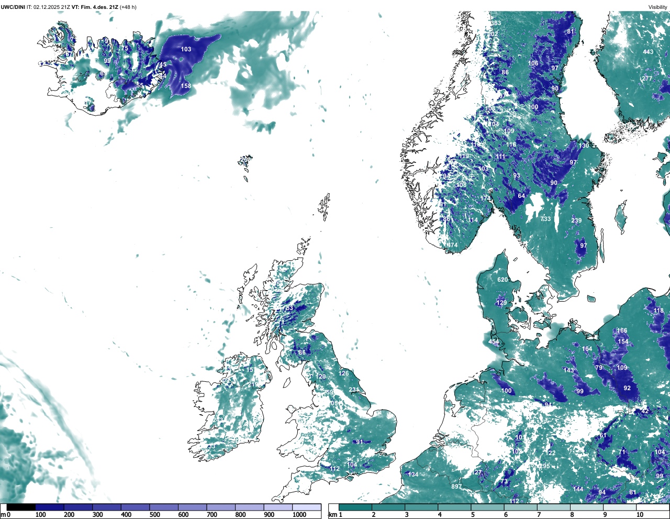Image resolution: width=670 pixels, height=519 pixels.
Task: Click the '120' value in northern England
Action: coord(320,377)
